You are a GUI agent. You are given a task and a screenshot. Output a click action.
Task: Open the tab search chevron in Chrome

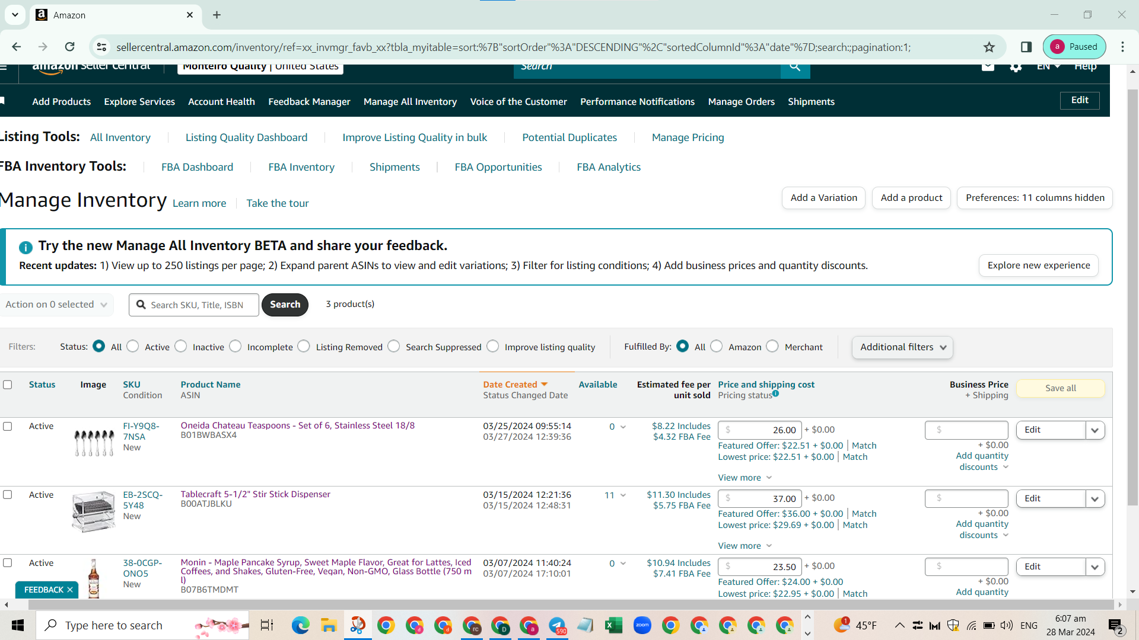point(15,15)
